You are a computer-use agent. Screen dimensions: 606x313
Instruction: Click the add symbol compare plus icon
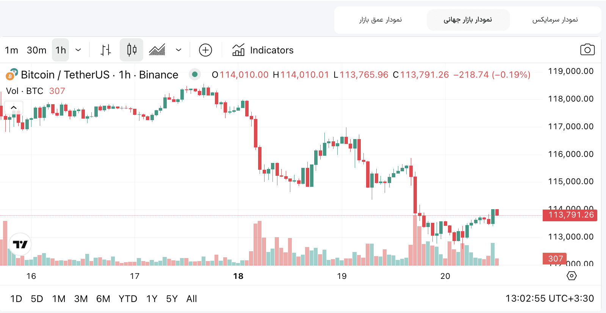205,50
